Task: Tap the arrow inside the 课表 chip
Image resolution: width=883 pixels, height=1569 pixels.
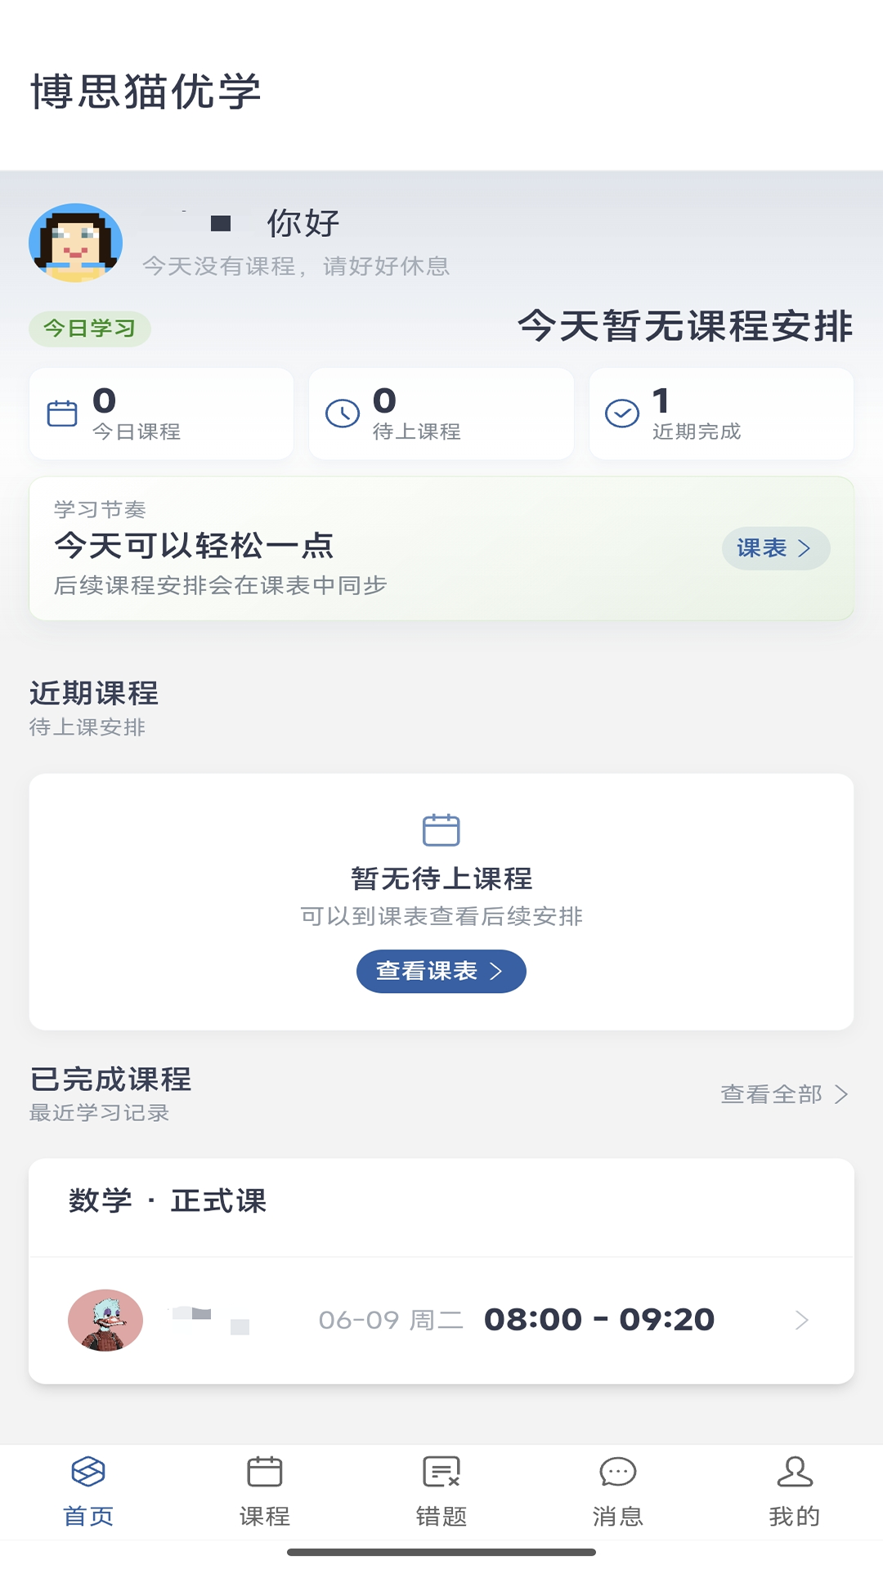Action: (x=805, y=548)
